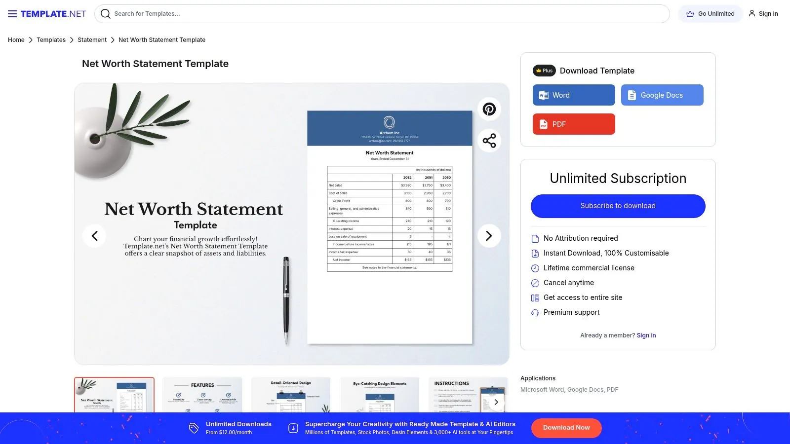
Task: Expand more thumbnails with the right chevron
Action: click(x=496, y=402)
